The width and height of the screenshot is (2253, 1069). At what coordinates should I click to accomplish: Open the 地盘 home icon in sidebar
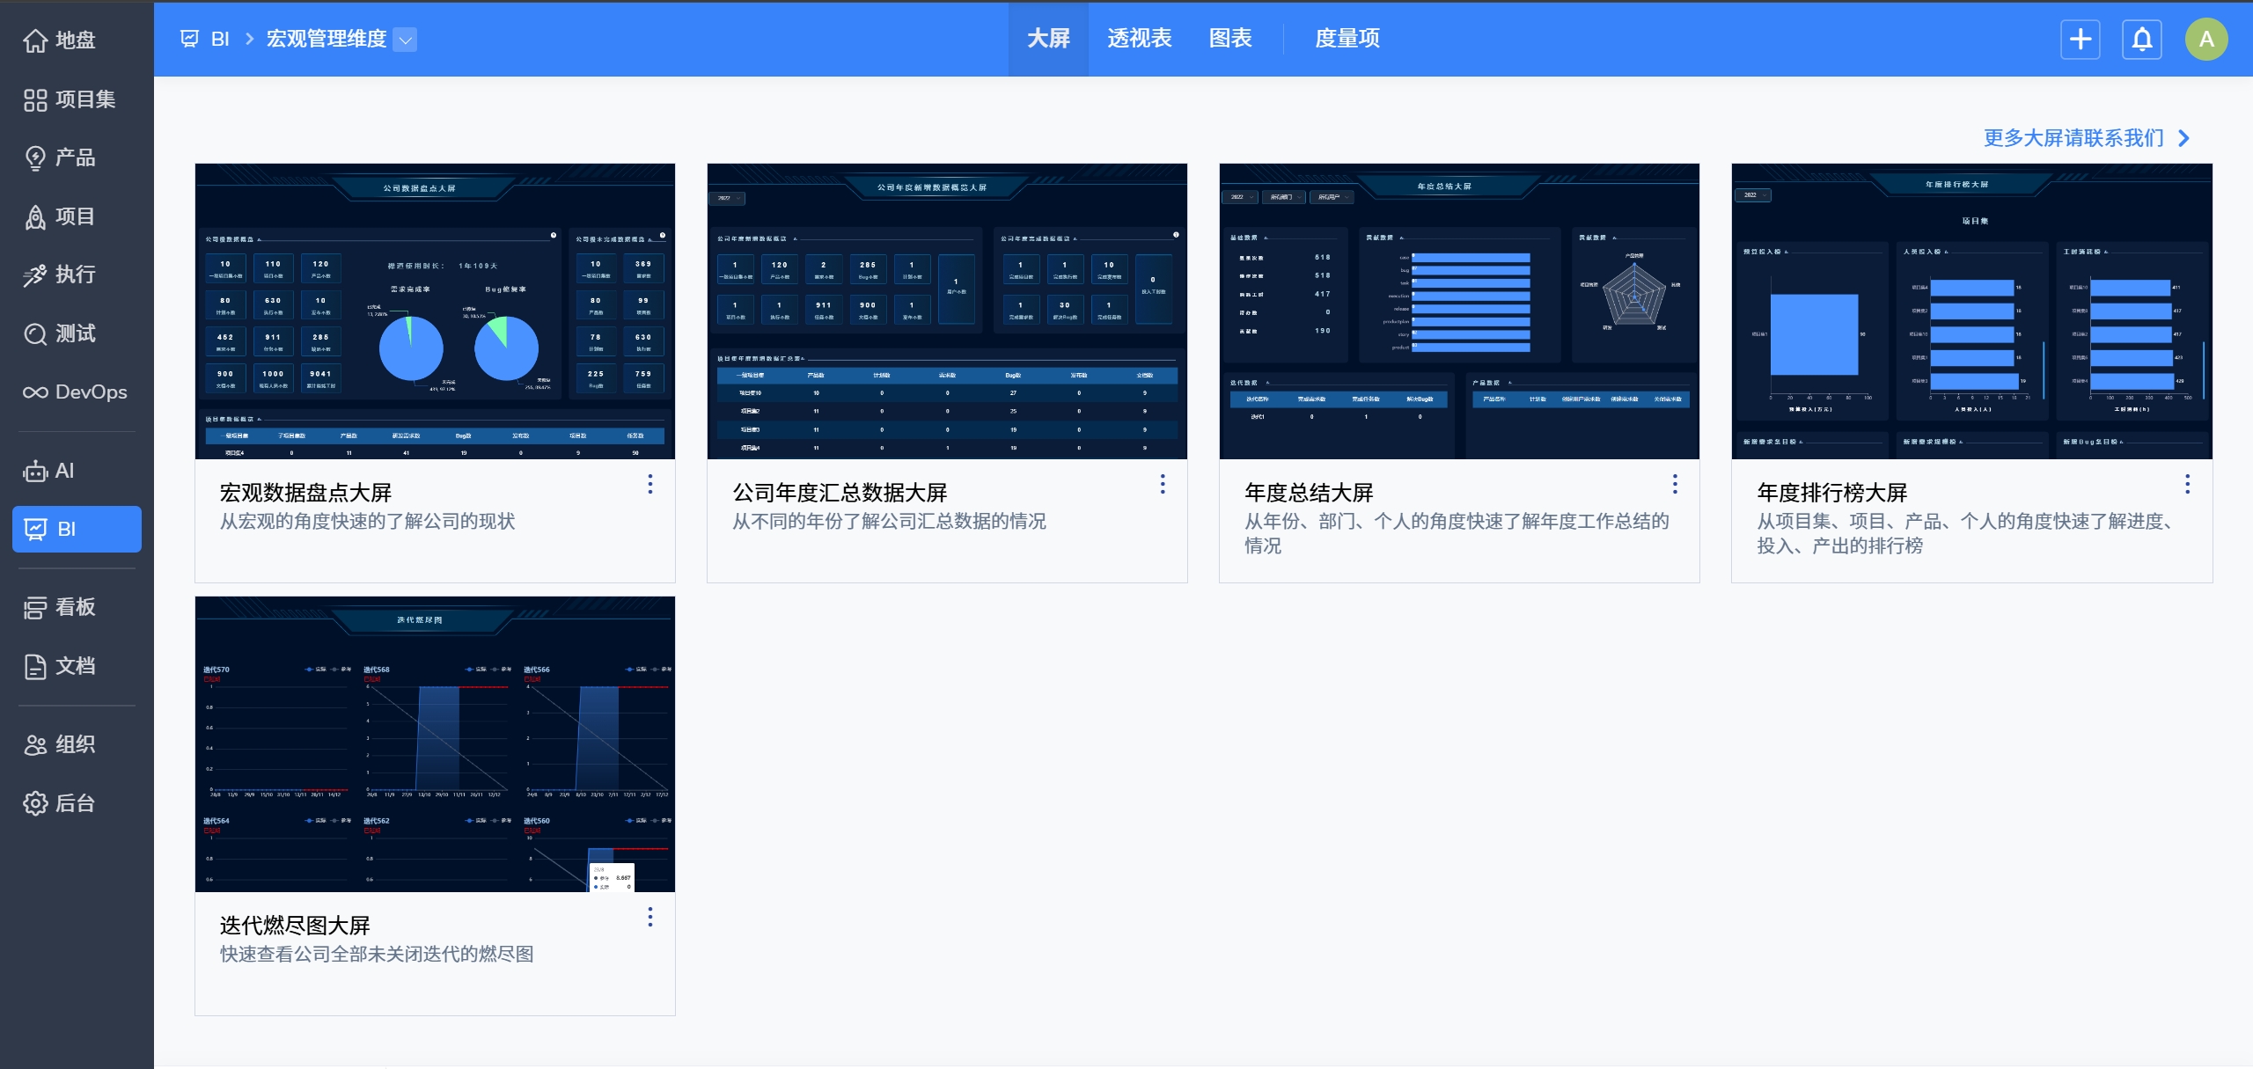point(35,40)
